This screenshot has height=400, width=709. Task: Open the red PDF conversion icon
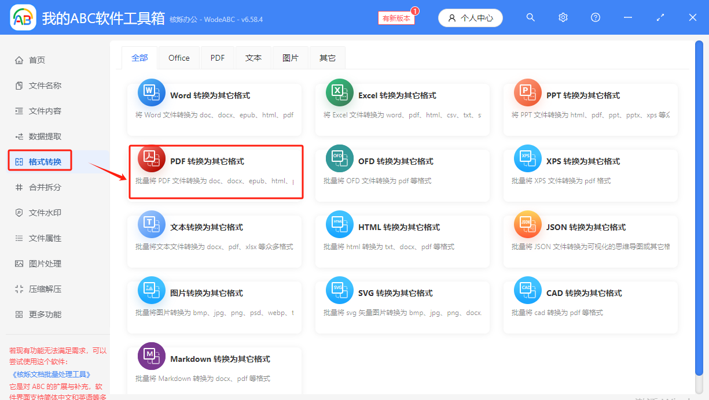[152, 158]
